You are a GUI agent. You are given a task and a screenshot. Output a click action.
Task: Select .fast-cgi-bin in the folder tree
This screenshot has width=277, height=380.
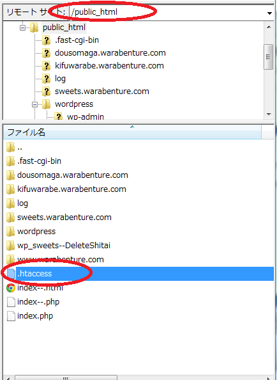[x=77, y=40]
